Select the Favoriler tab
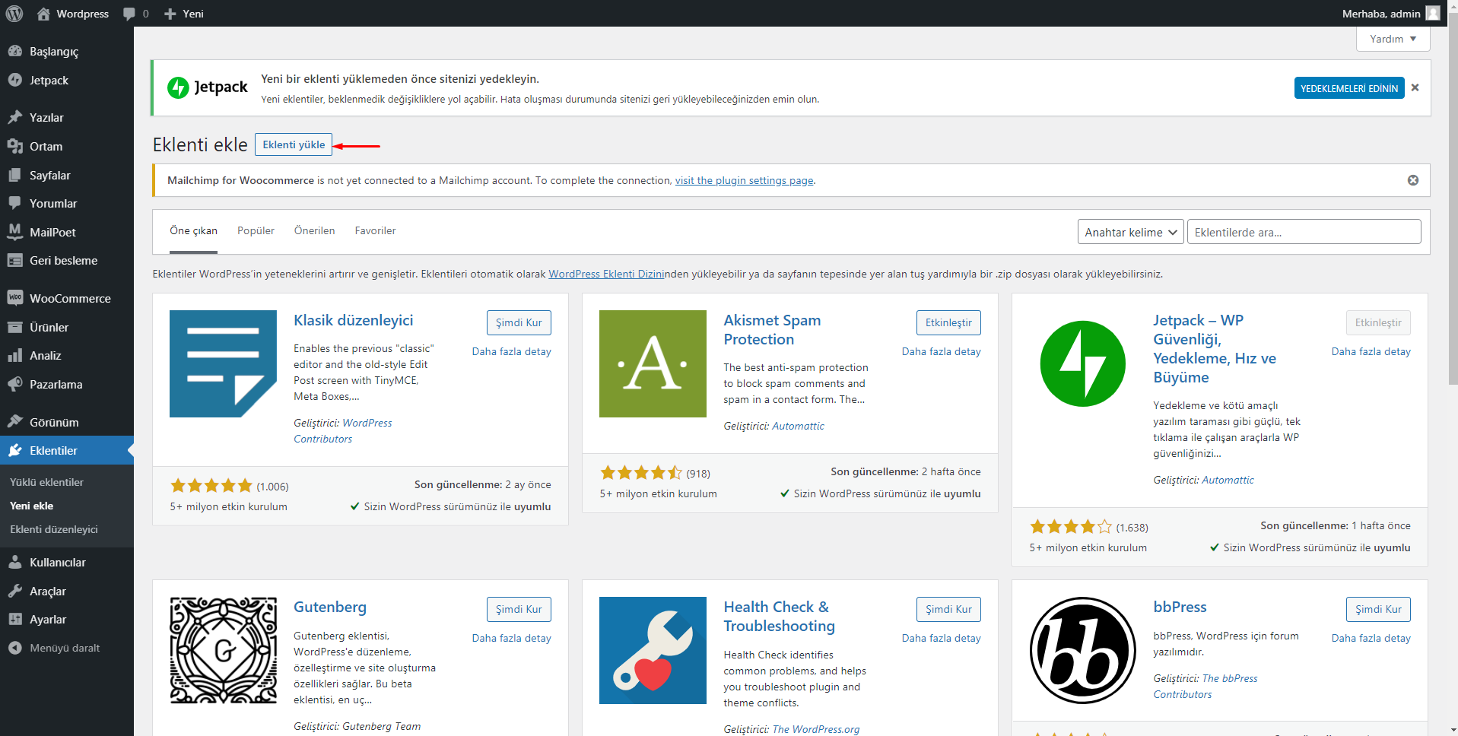Viewport: 1458px width, 736px height. 375,230
